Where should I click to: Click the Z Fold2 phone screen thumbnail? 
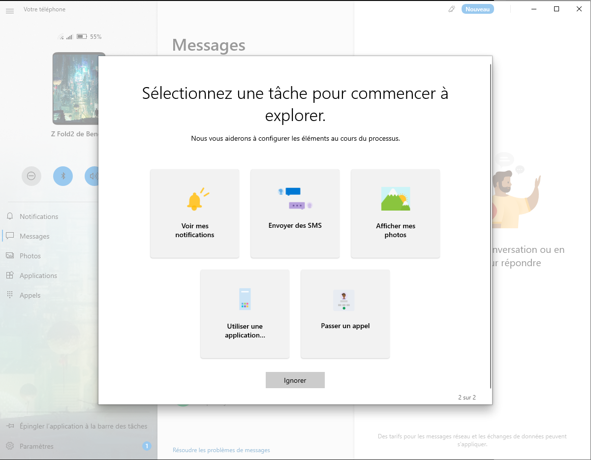tap(79, 89)
